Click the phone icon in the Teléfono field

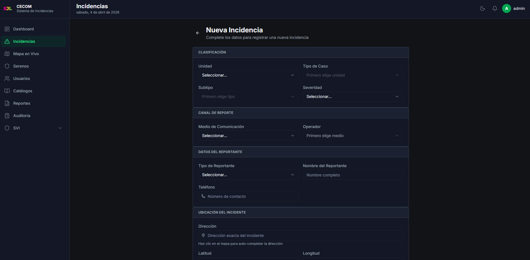click(203, 196)
